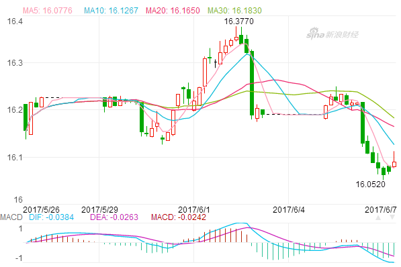Click the MA5: 16.0776 legend label
Viewport: 401px width, 267px height.
48,11
